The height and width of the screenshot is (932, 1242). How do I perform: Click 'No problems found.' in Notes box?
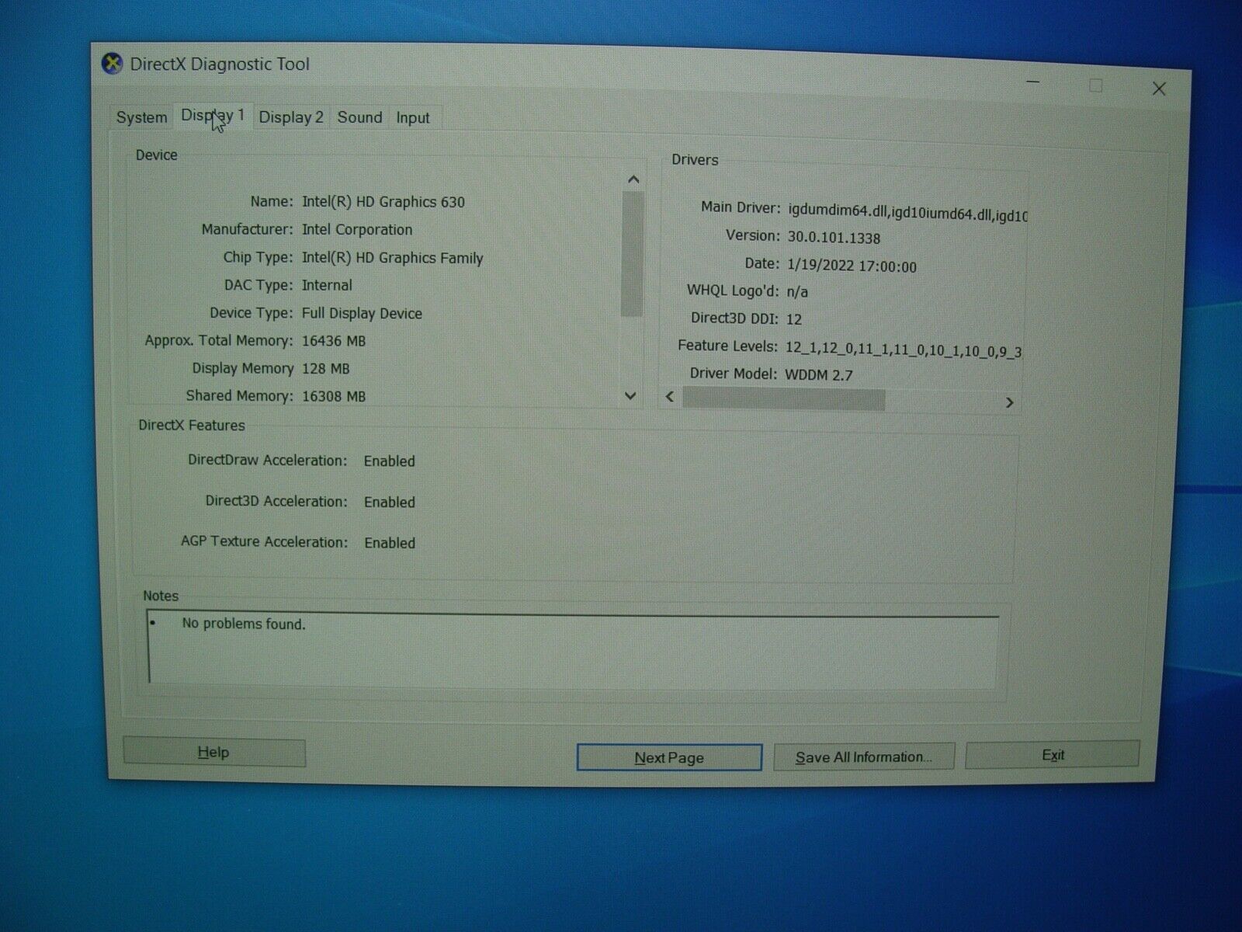pyautogui.click(x=244, y=624)
